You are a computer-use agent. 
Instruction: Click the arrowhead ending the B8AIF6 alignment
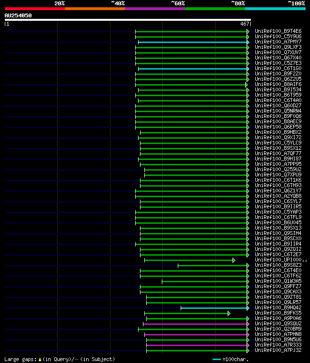pyautogui.click(x=247, y=85)
